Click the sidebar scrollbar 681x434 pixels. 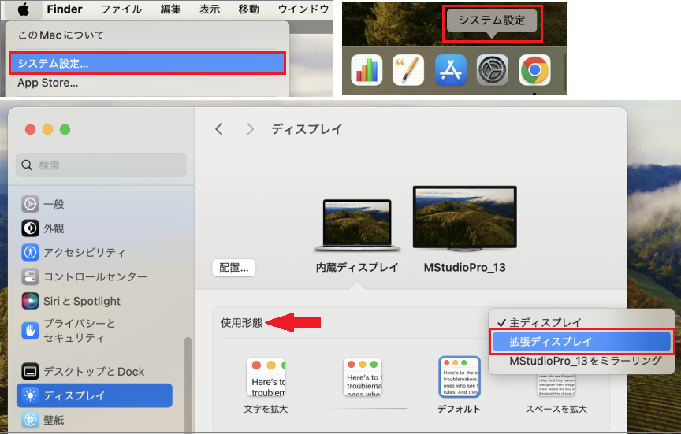(188, 384)
